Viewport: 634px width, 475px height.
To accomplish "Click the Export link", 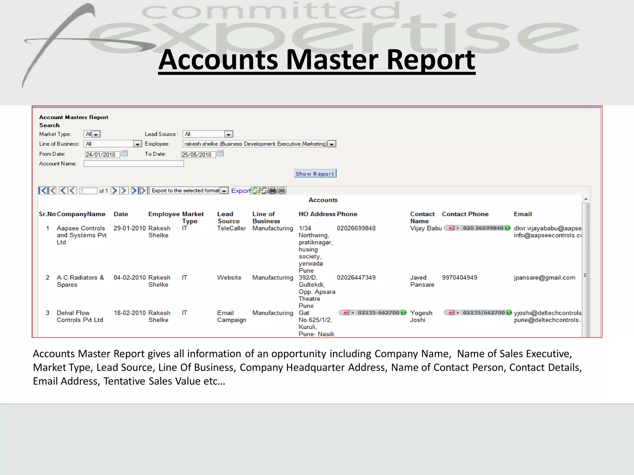I will coord(241,191).
